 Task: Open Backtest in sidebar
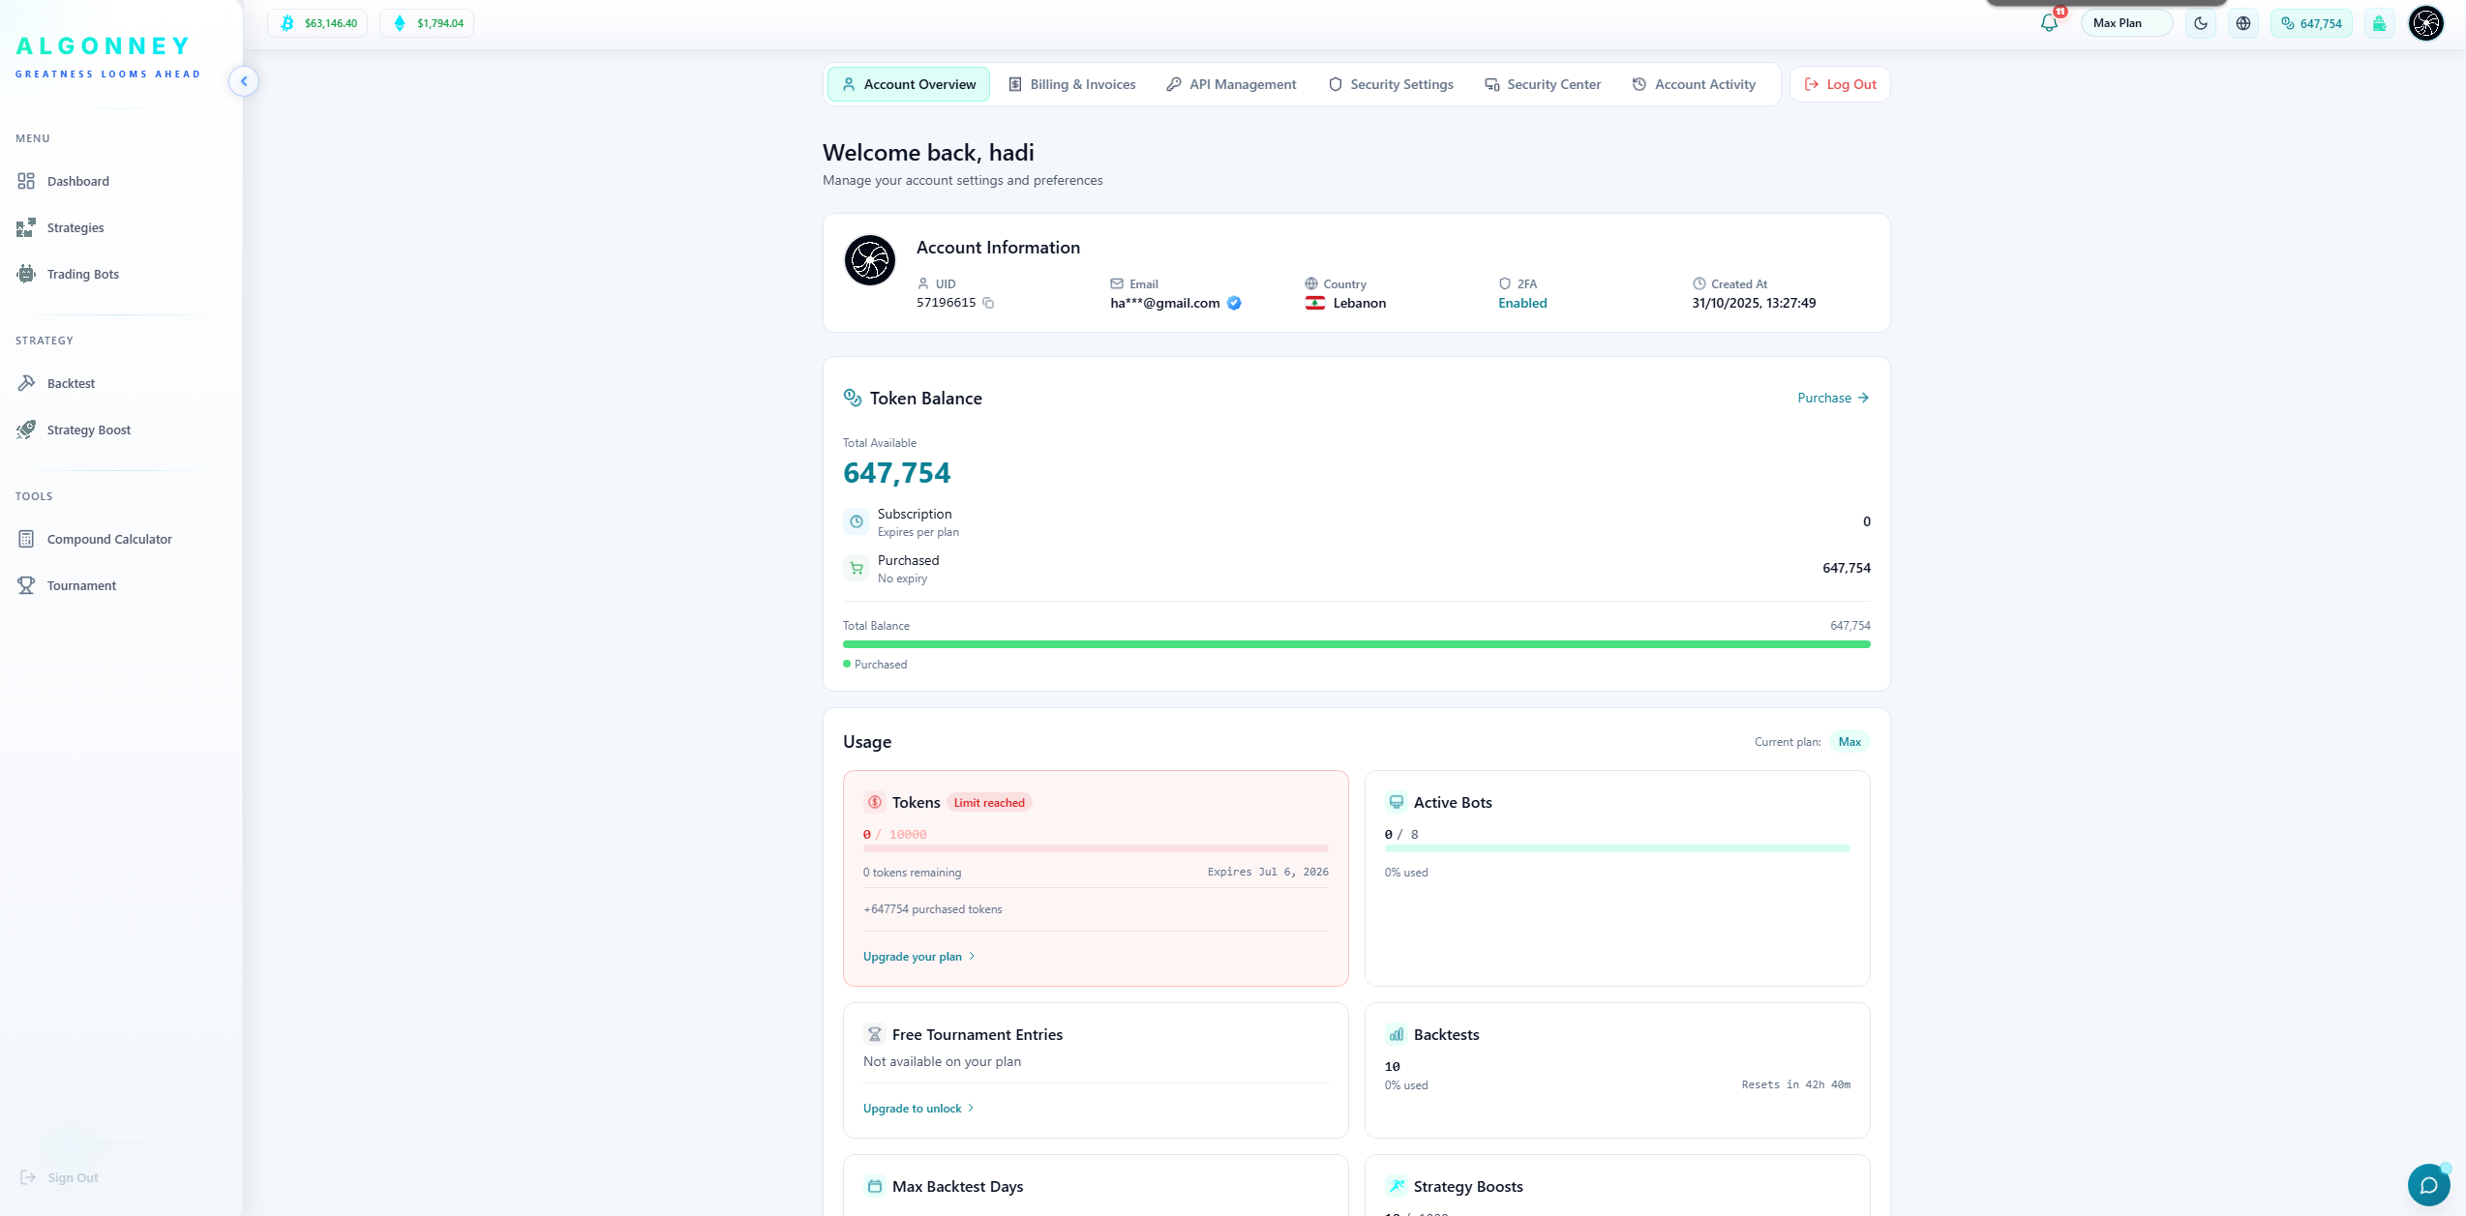point(71,383)
